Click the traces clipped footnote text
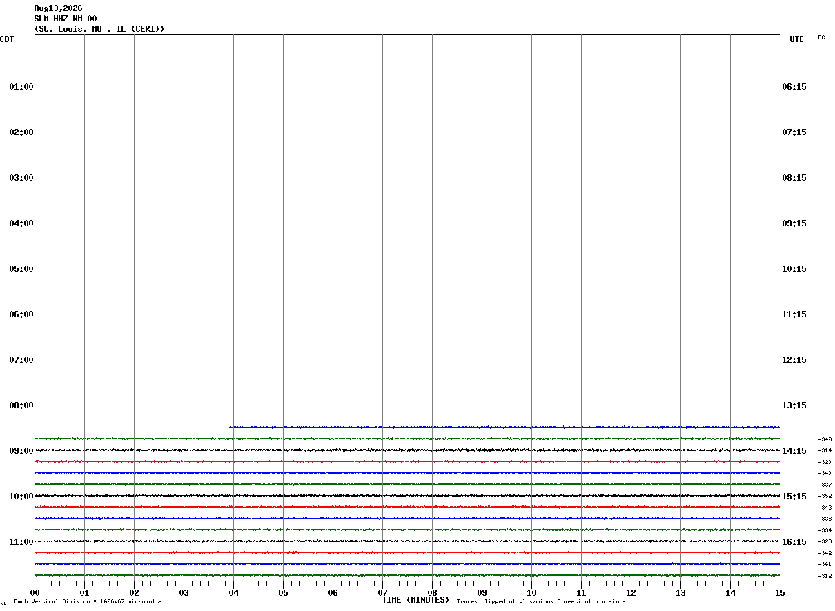The height and width of the screenshot is (611, 835). coord(541,601)
